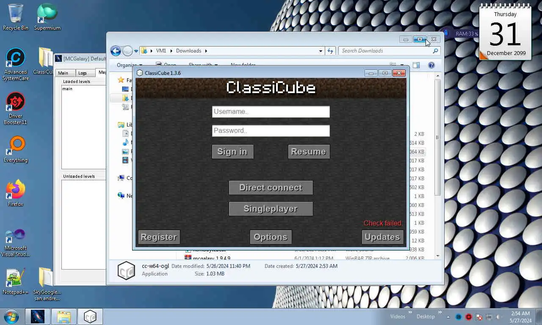Expand the arrow after VM1 in address bar

[171, 51]
